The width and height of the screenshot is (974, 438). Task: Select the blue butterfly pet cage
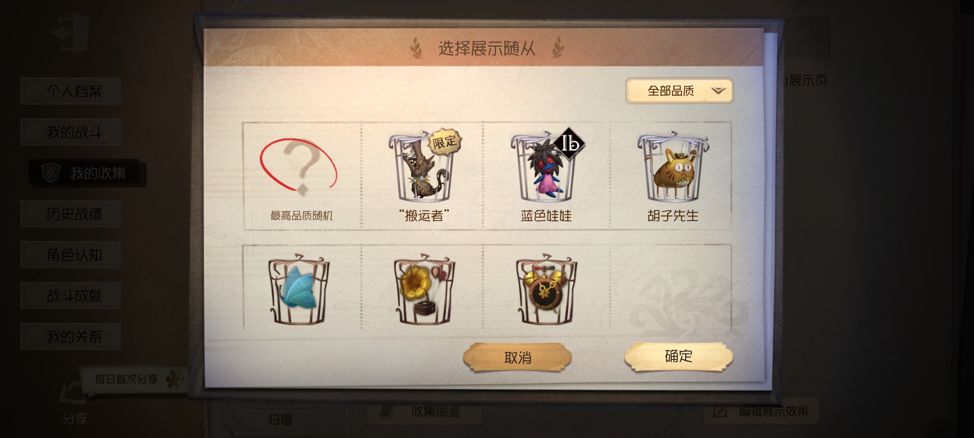[299, 289]
